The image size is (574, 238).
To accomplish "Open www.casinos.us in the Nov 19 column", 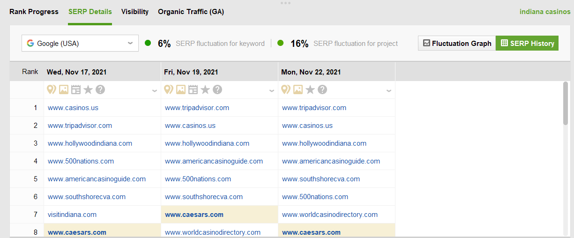I will (x=190, y=126).
